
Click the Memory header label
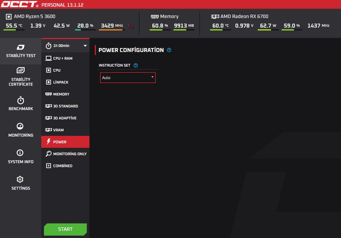click(x=169, y=16)
